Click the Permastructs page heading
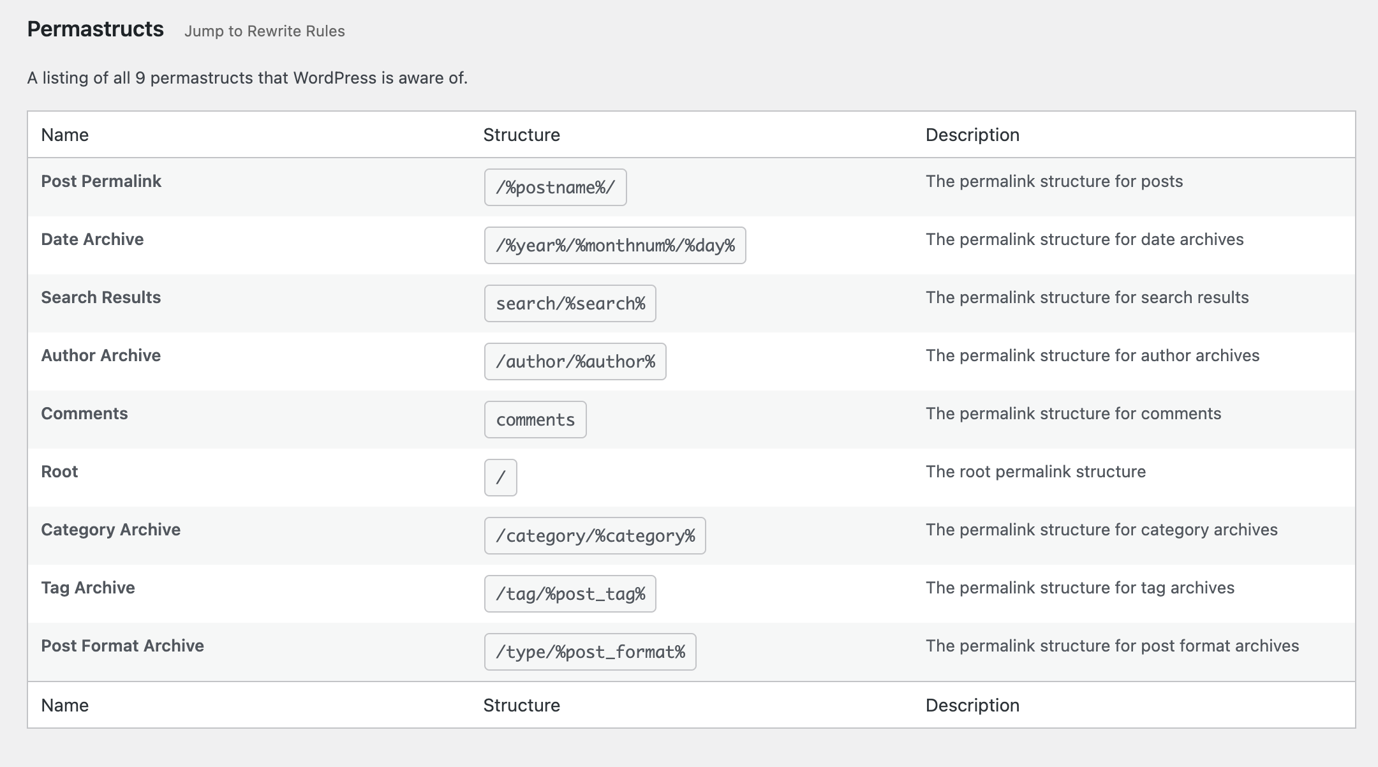Image resolution: width=1378 pixels, height=767 pixels. [x=96, y=29]
